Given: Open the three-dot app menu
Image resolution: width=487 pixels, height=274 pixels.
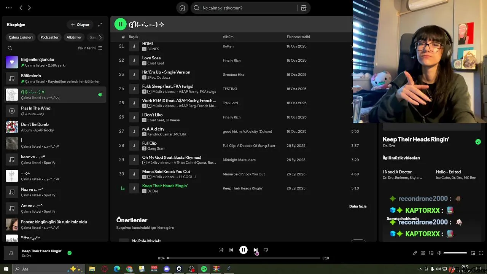Looking at the screenshot, I should pos(9,8).
